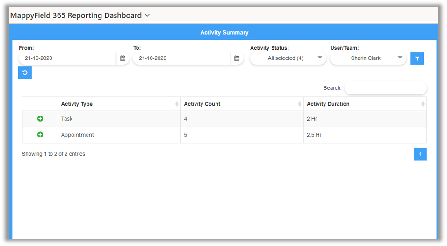Click into the Search input box
The width and height of the screenshot is (447, 246).
click(x=385, y=88)
